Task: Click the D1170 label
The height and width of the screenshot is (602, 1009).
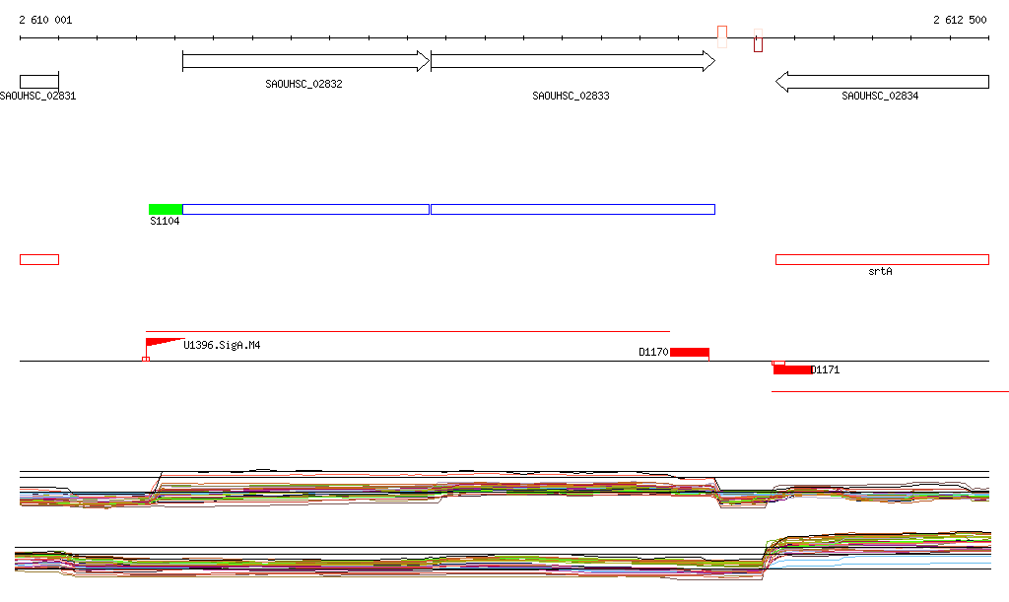Action: point(653,353)
